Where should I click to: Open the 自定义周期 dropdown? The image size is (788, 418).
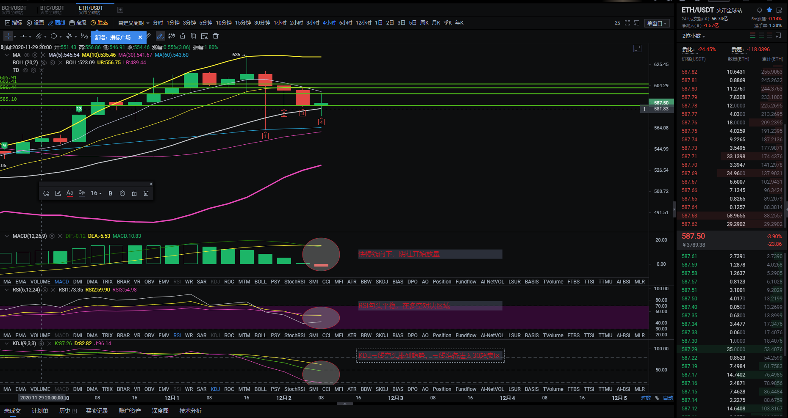coord(130,22)
